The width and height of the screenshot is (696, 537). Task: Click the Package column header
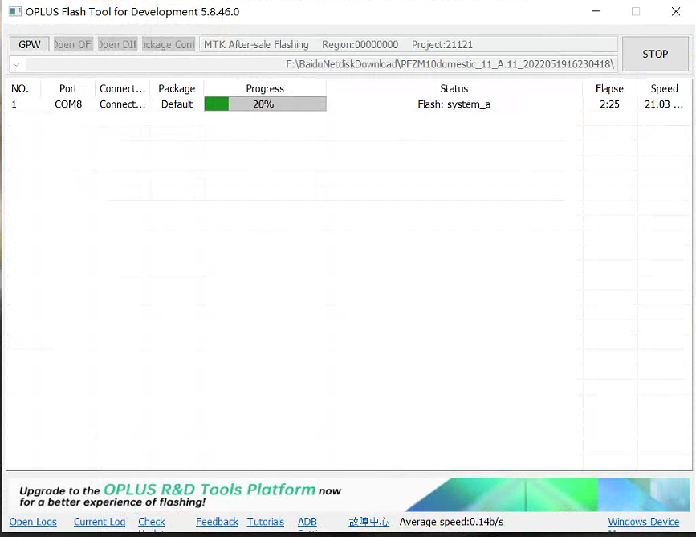(177, 89)
